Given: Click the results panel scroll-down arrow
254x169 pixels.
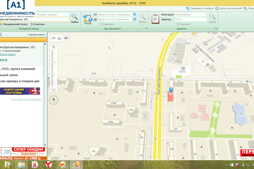Looking at the screenshot, I should point(45,145).
